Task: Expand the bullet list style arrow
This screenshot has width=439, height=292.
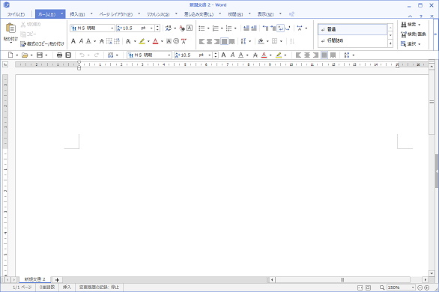Action: coord(208,28)
